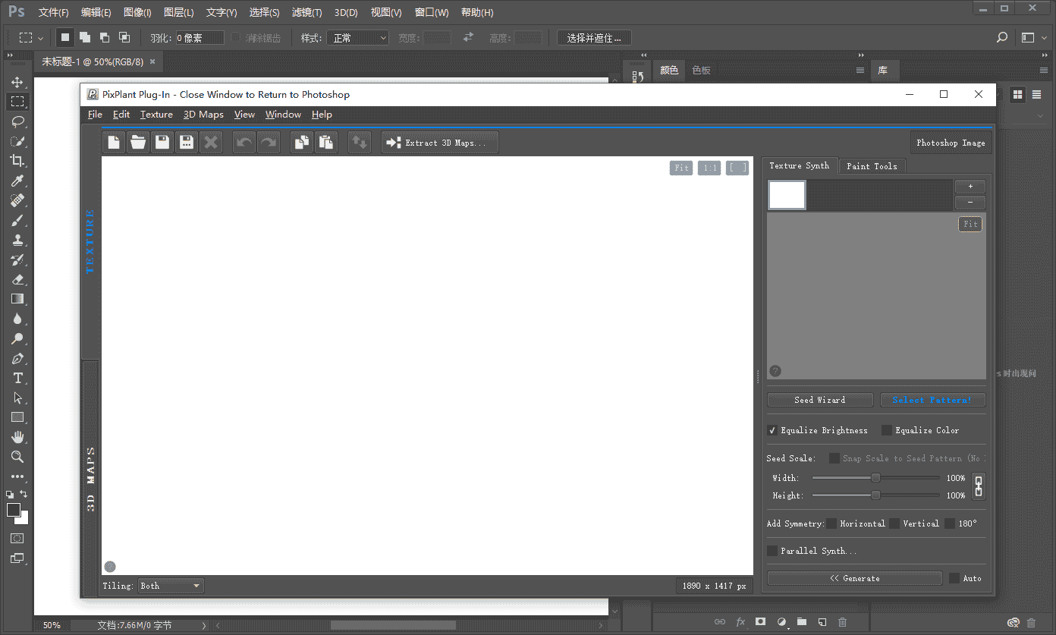Image resolution: width=1056 pixels, height=635 pixels.
Task: Open the Tiling dropdown set to Both
Action: point(171,586)
